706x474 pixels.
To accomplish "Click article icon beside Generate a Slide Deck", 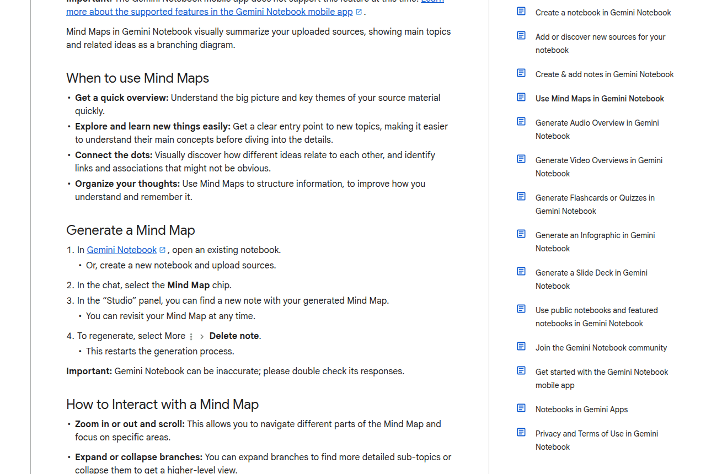I will 521,271.
